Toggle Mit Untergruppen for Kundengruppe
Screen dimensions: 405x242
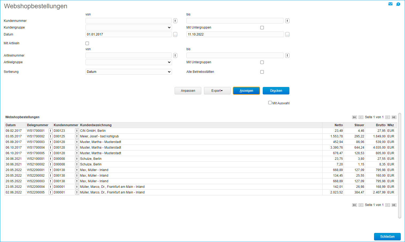(262, 27)
